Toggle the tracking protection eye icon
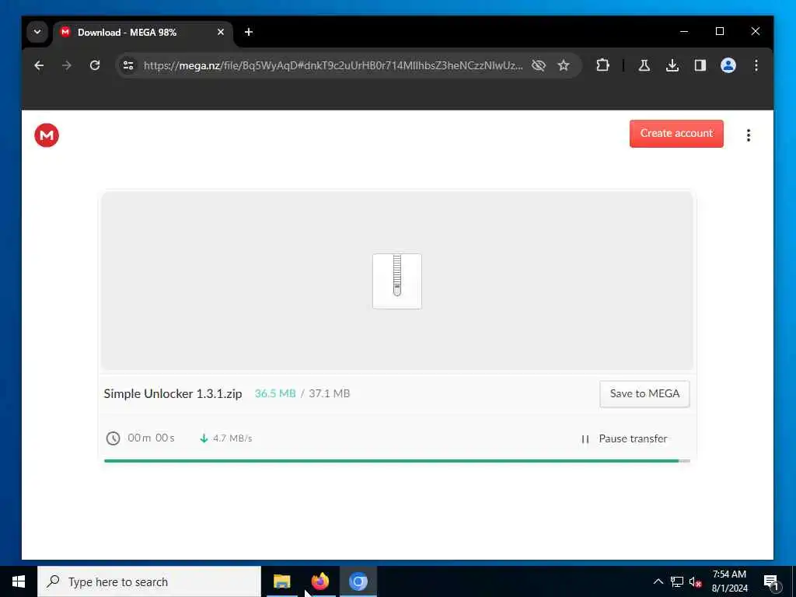 pos(539,65)
